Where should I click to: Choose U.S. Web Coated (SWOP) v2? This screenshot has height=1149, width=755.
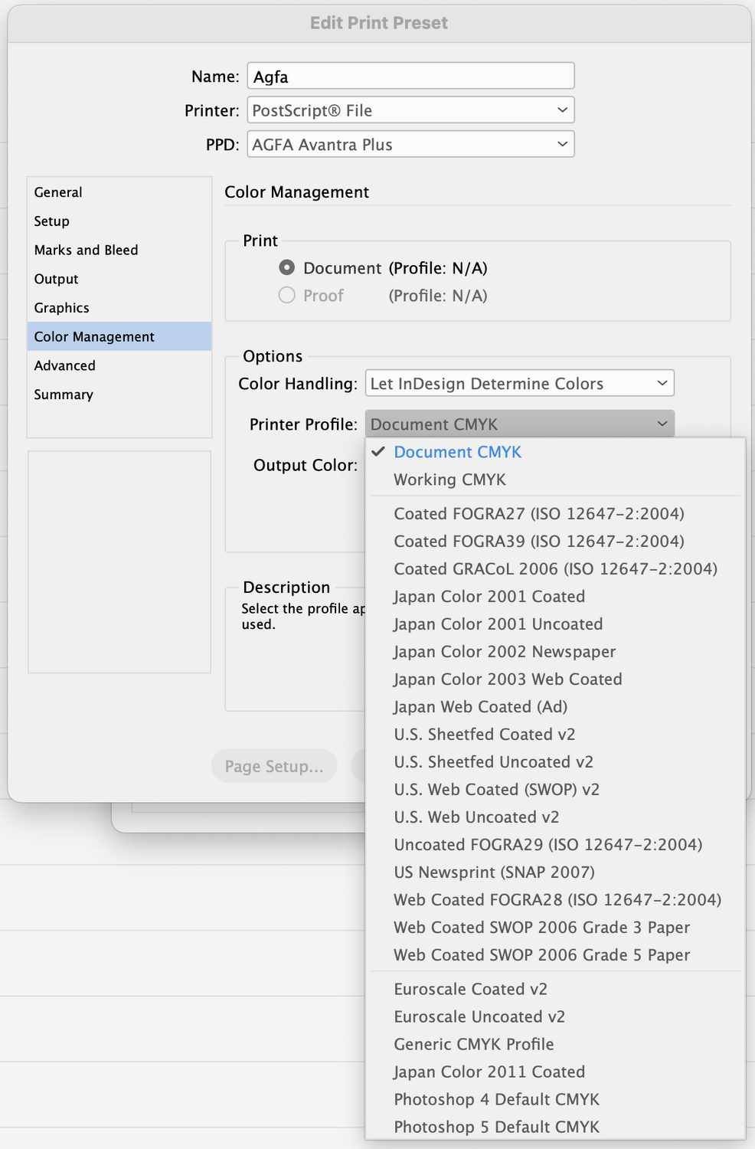point(496,790)
